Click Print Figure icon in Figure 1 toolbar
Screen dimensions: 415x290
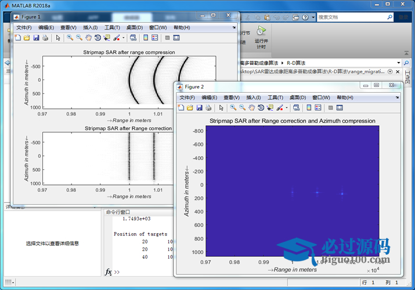[45, 38]
